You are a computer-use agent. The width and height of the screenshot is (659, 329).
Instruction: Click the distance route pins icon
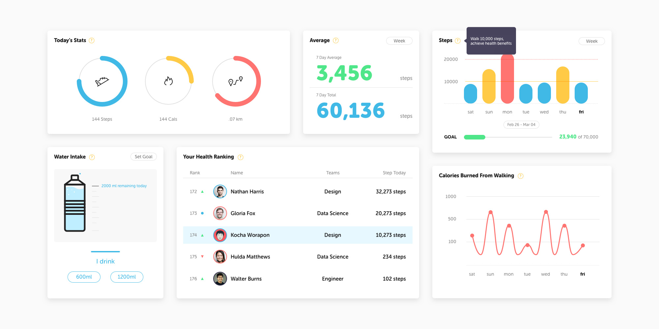click(x=236, y=81)
